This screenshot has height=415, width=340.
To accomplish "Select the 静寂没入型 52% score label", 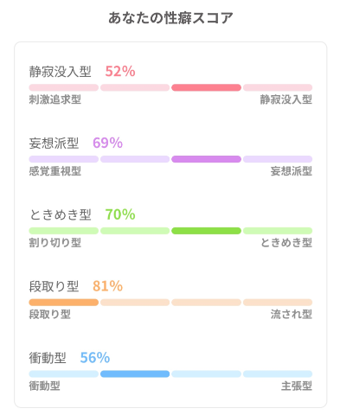I will [x=82, y=71].
